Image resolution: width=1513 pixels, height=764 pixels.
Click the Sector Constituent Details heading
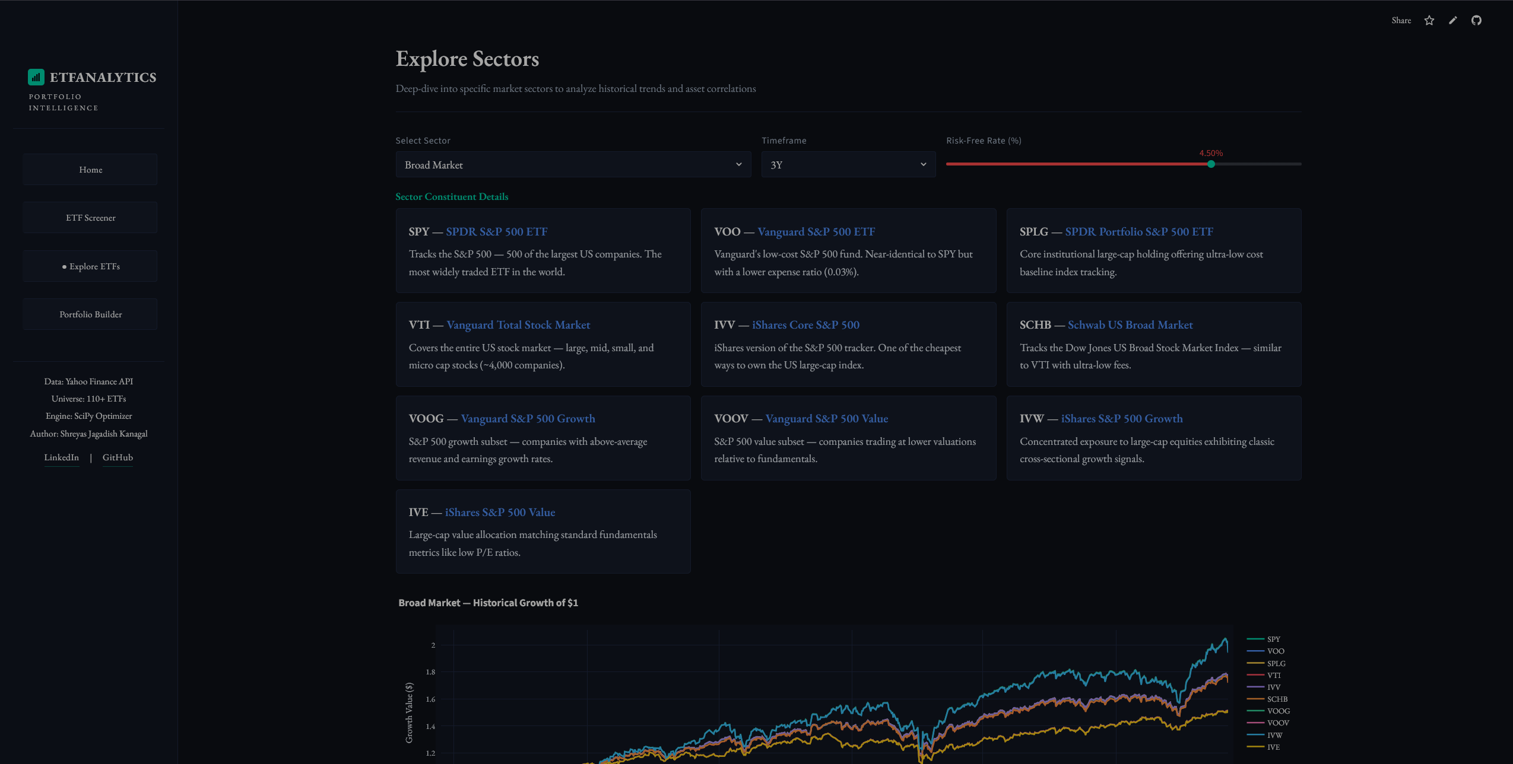(452, 196)
